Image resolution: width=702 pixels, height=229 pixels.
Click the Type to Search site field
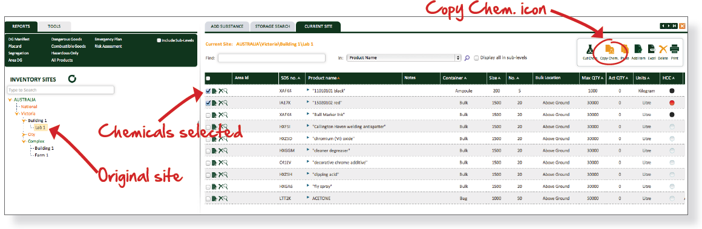click(61, 91)
